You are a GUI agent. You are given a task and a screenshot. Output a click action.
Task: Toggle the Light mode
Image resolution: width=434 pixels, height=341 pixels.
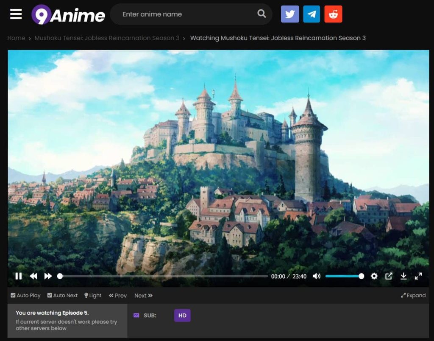tap(93, 296)
